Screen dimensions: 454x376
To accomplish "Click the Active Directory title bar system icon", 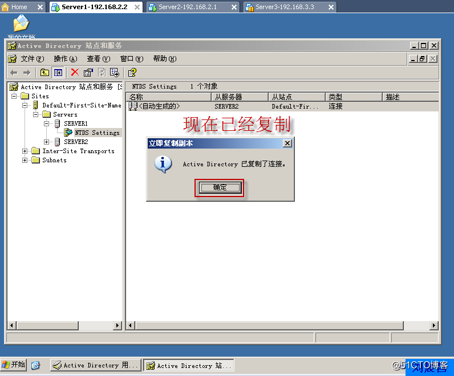I will 12,46.
